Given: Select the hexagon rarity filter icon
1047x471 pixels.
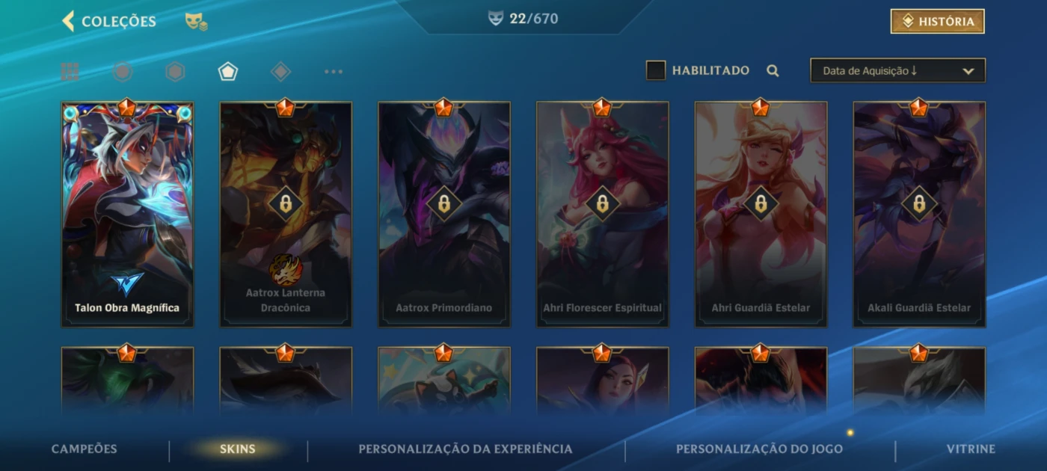Looking at the screenshot, I should (175, 72).
